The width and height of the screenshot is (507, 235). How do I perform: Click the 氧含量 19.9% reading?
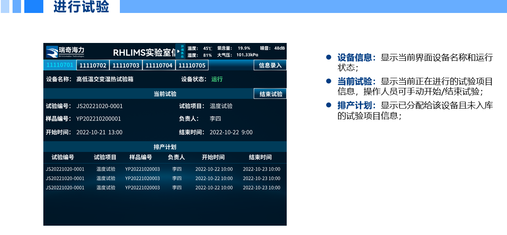[234, 48]
